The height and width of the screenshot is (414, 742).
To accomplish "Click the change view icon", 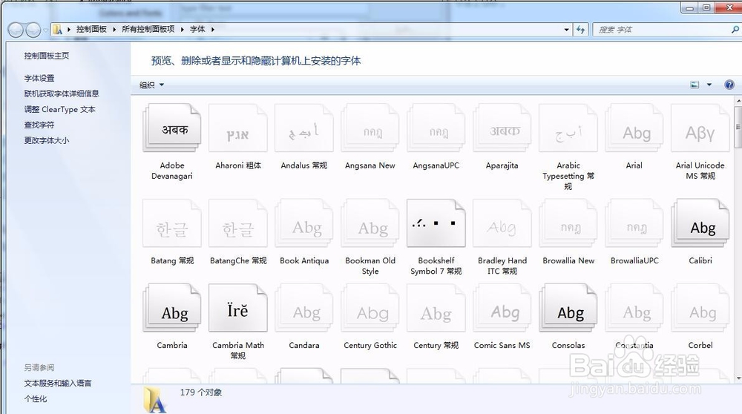I will [695, 85].
